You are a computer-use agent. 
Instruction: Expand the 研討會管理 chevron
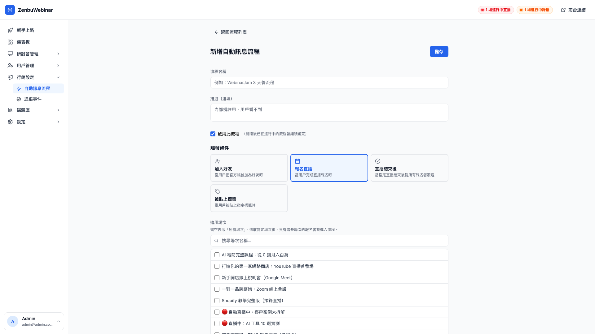[58, 54]
